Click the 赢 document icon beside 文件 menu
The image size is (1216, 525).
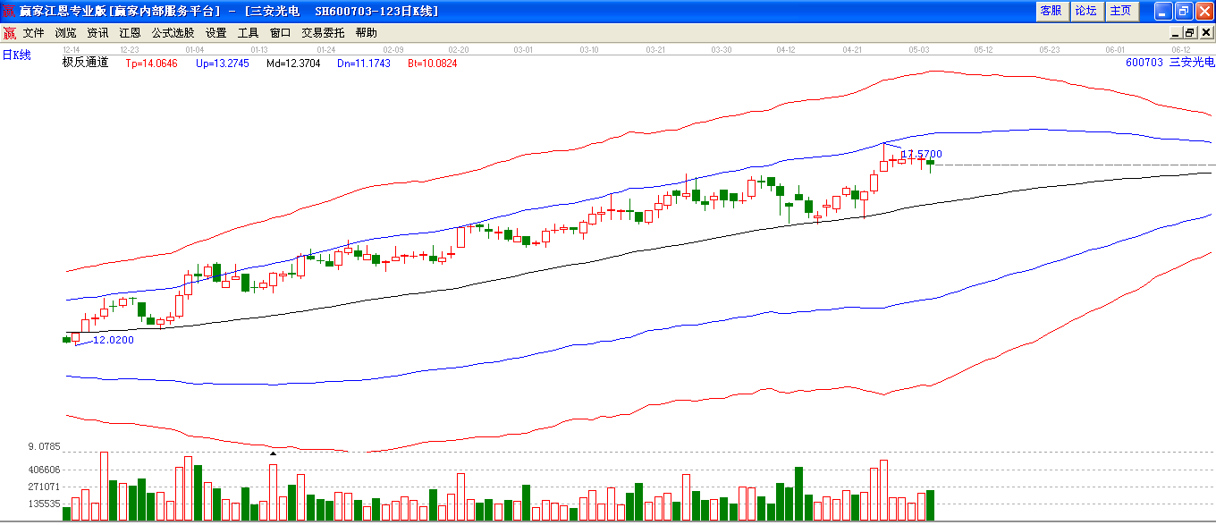click(x=9, y=33)
